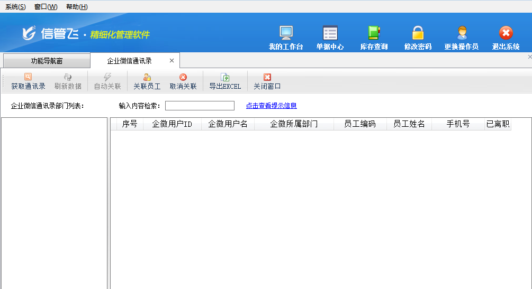Click 点击查看提示信息 link
The height and width of the screenshot is (289, 532).
(271, 106)
